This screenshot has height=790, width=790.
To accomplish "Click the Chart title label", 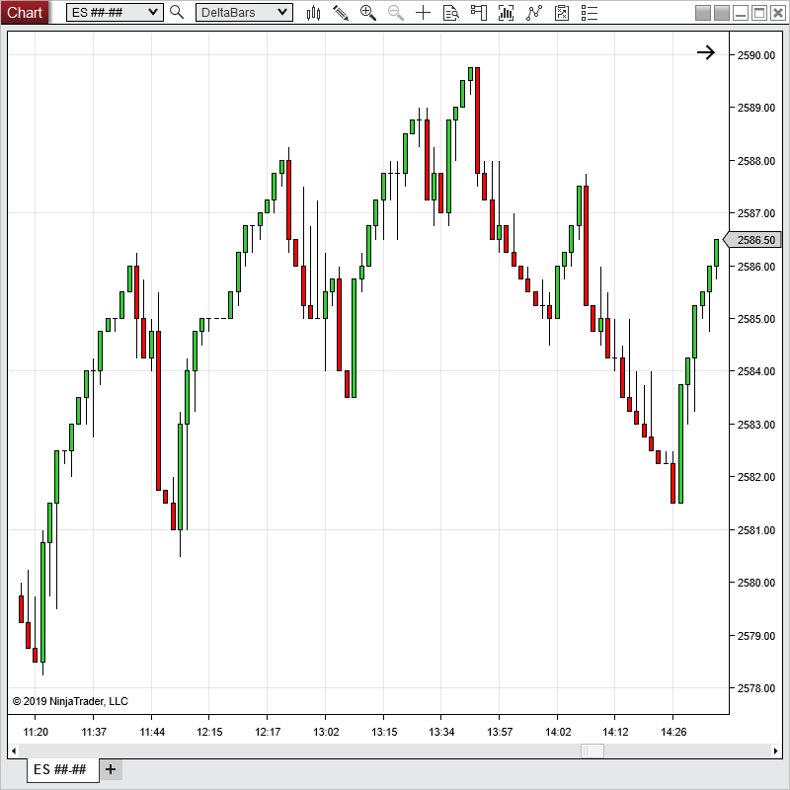I will [x=25, y=12].
